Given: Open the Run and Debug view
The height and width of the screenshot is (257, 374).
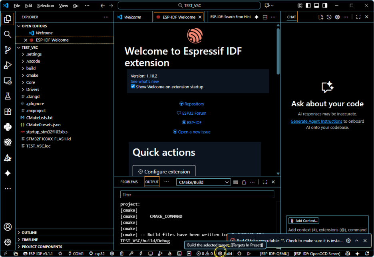Looking at the screenshot, I should (x=8, y=65).
